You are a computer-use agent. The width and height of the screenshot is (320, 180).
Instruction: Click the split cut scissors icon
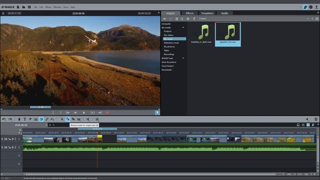pyautogui.click(x=88, y=119)
